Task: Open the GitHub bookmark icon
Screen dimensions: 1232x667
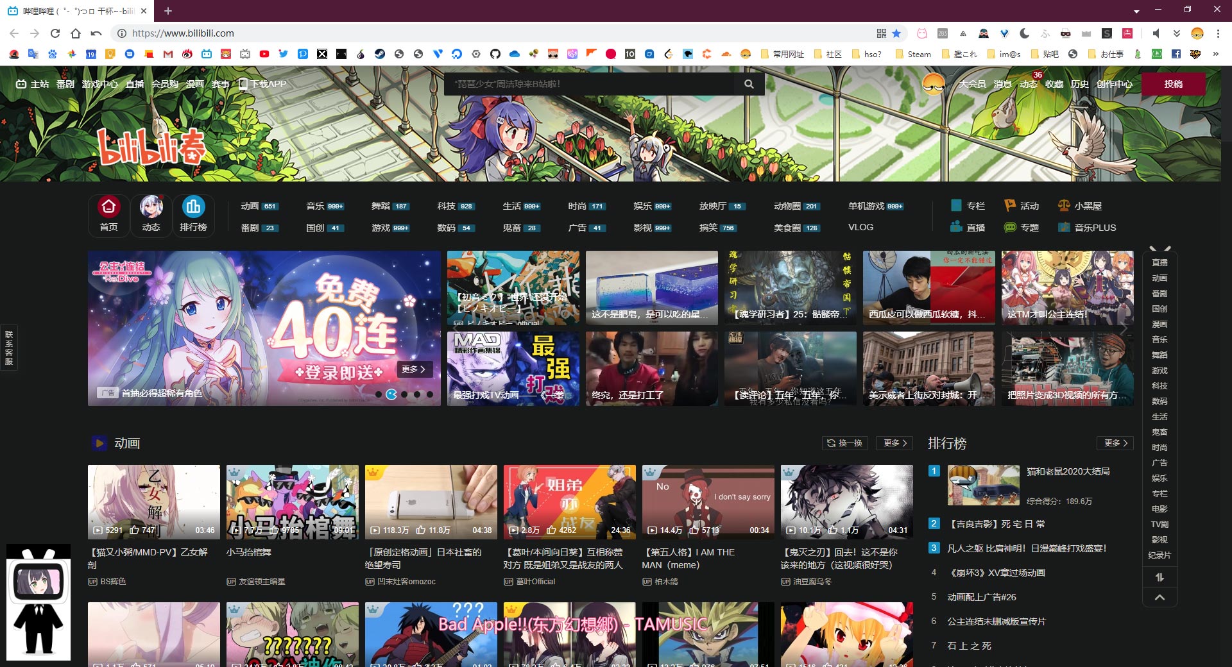Action: (x=495, y=54)
